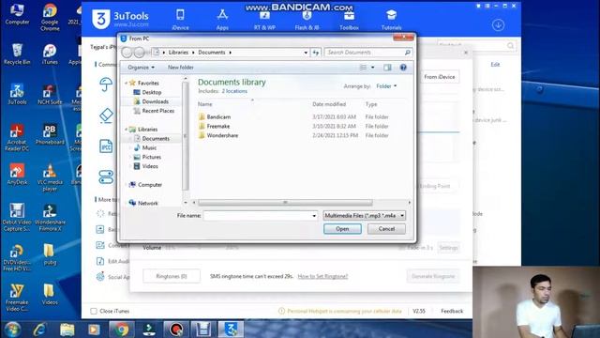Open the iDevice section in 3uTools
This screenshot has width=600, height=338.
pos(180,19)
